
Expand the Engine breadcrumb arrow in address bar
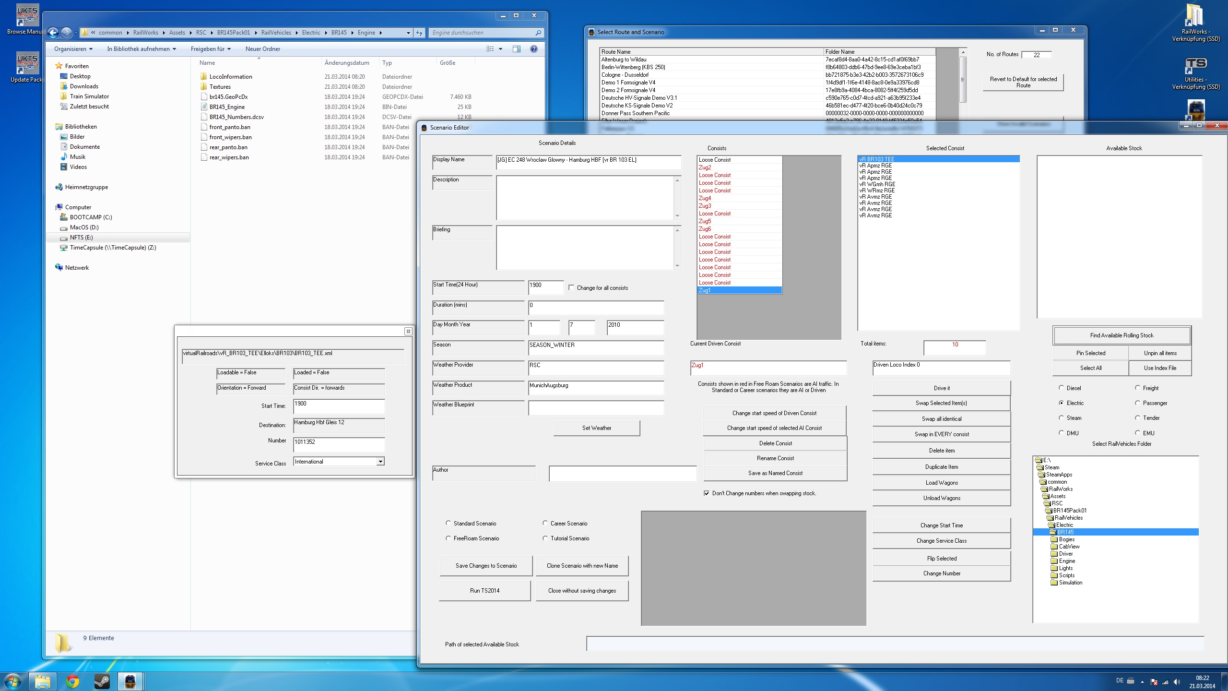pos(381,33)
